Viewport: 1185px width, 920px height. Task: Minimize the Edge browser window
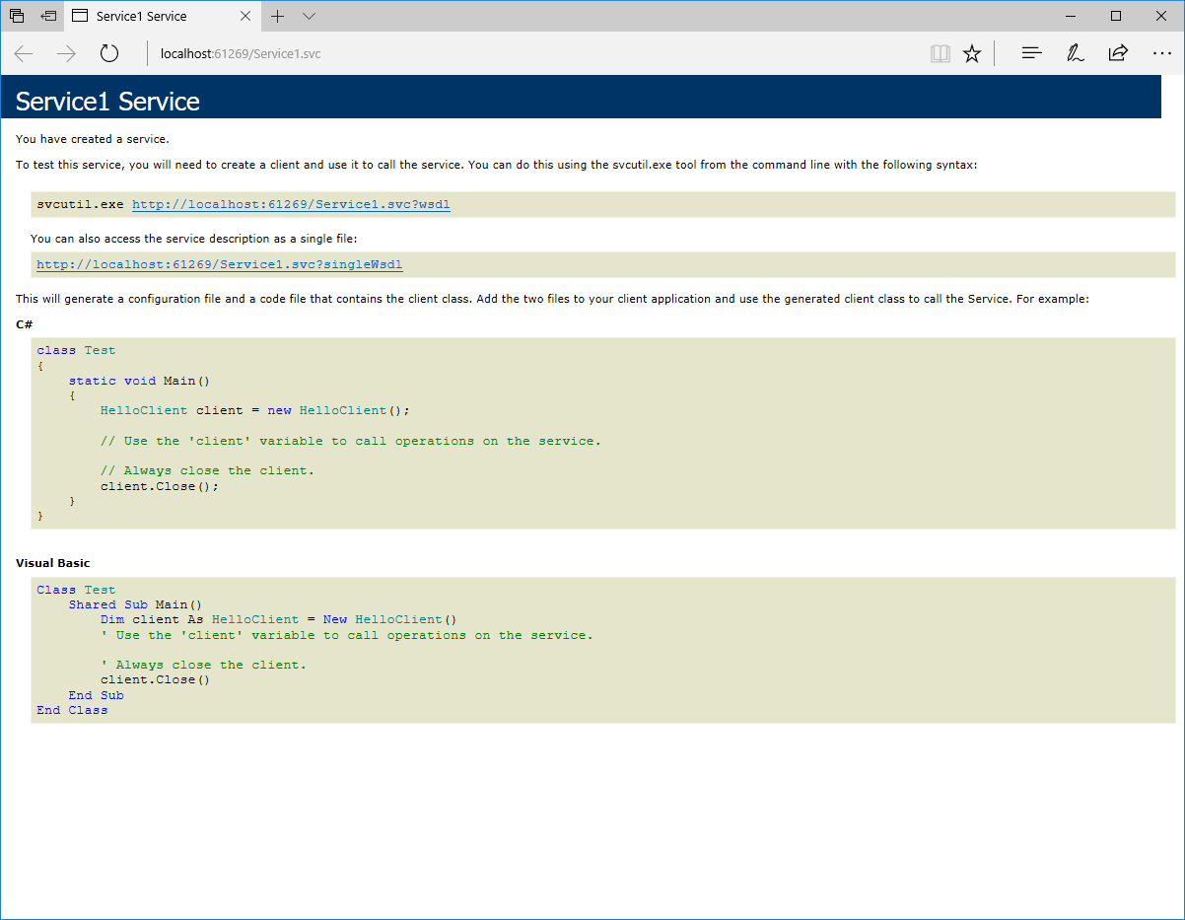(1071, 16)
